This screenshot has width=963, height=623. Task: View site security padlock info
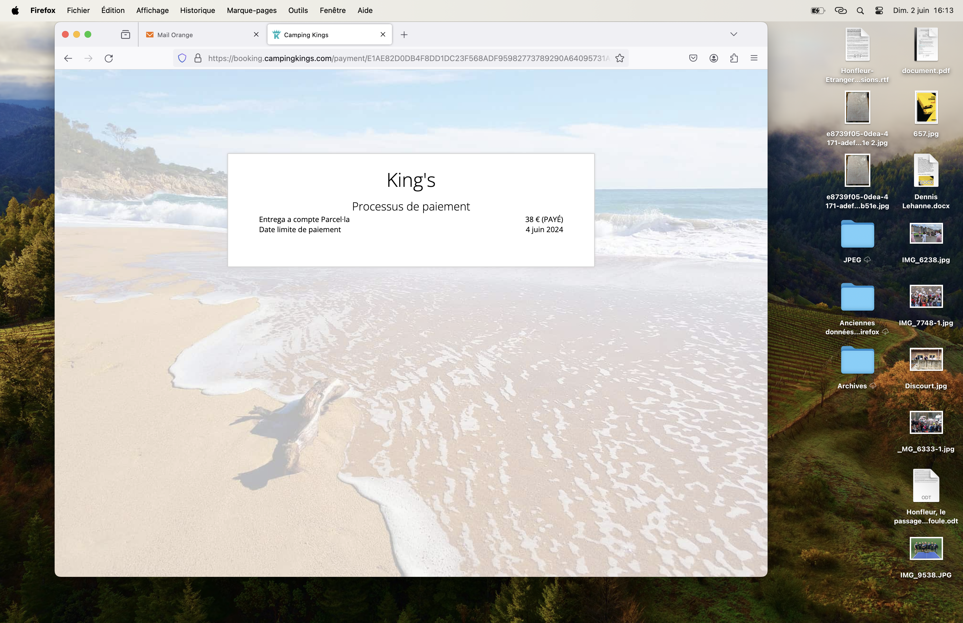pos(198,58)
